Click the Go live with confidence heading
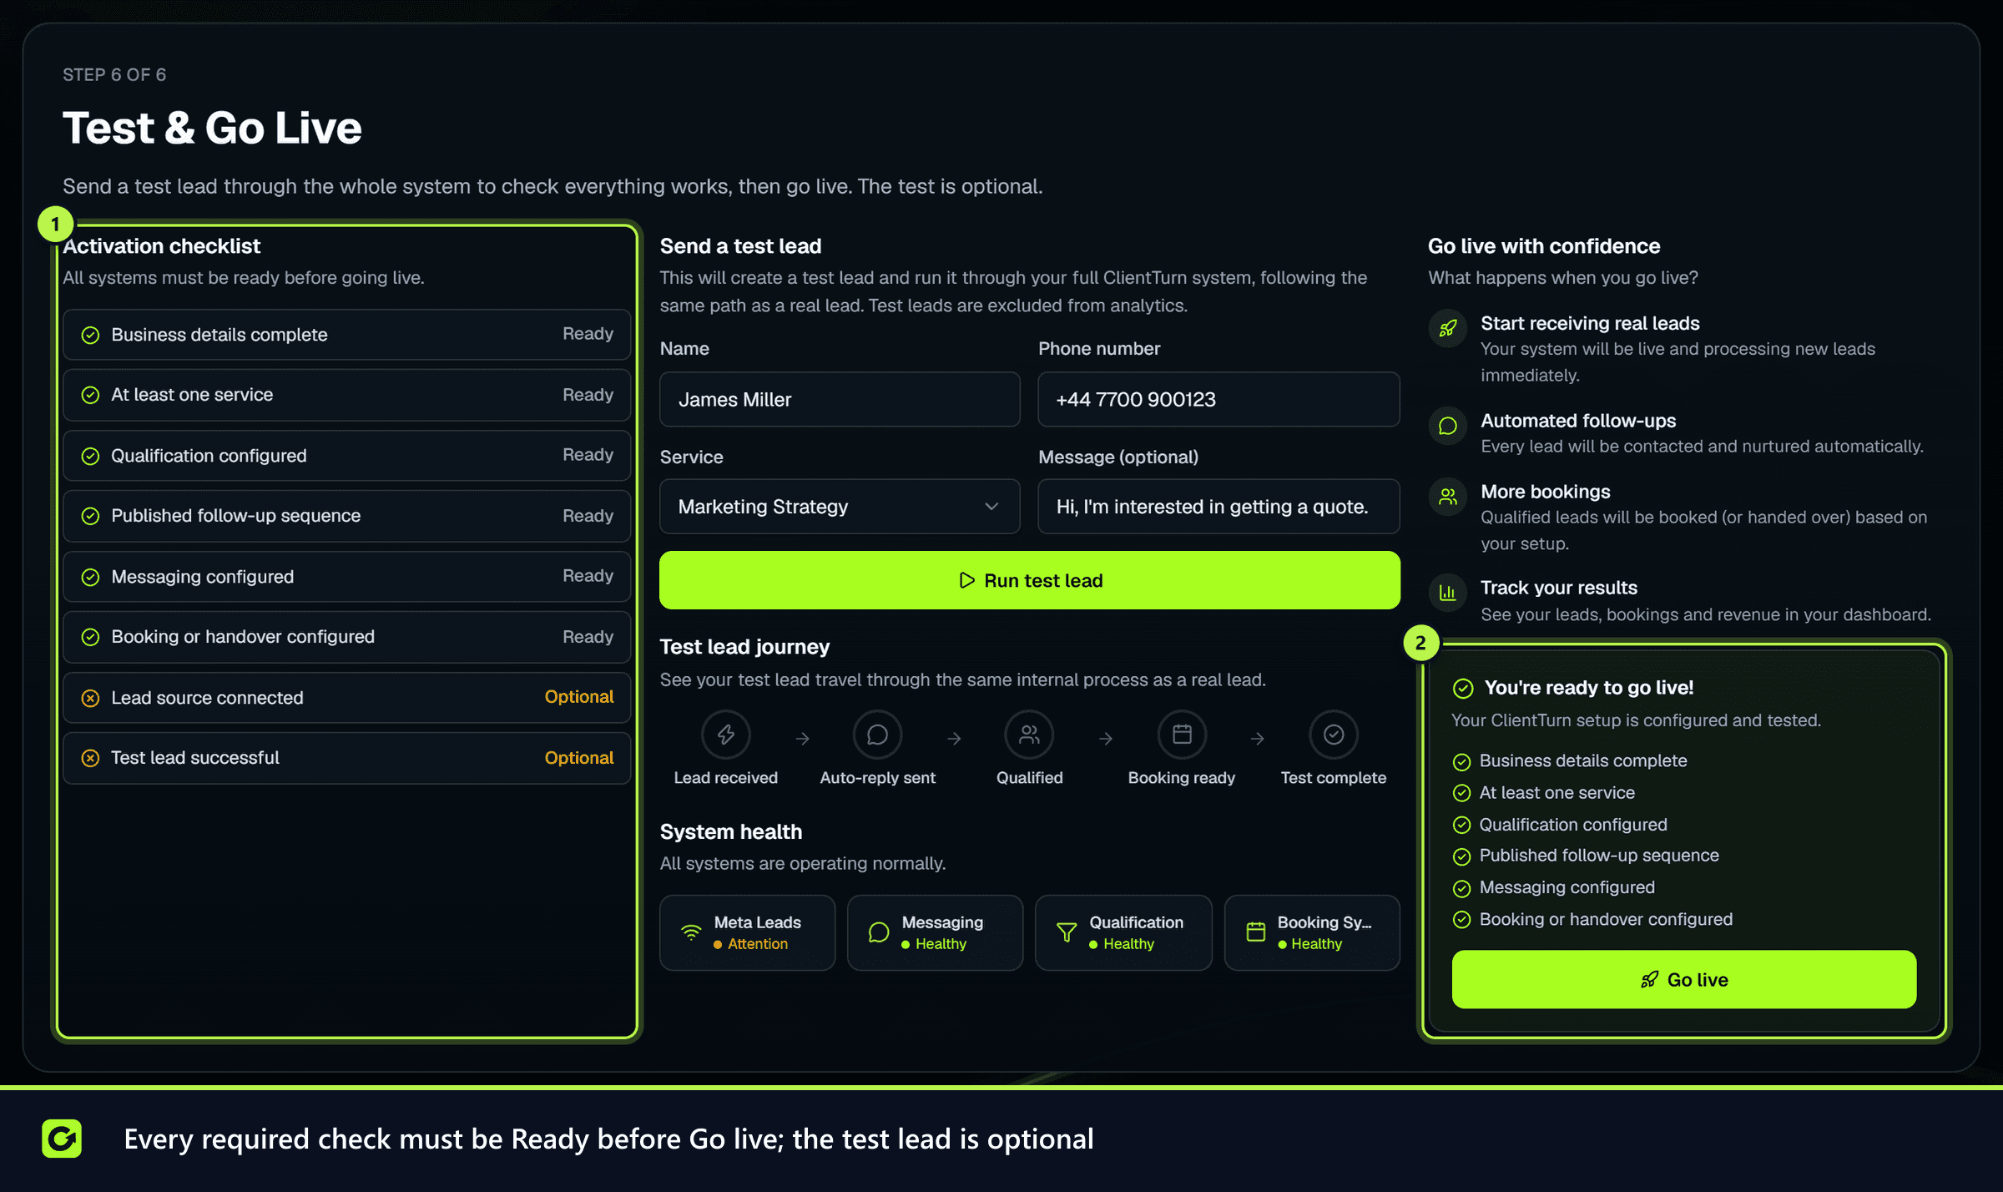The width and height of the screenshot is (2003, 1192). tap(1544, 246)
